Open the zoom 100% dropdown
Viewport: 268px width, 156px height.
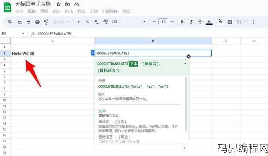[61, 22]
